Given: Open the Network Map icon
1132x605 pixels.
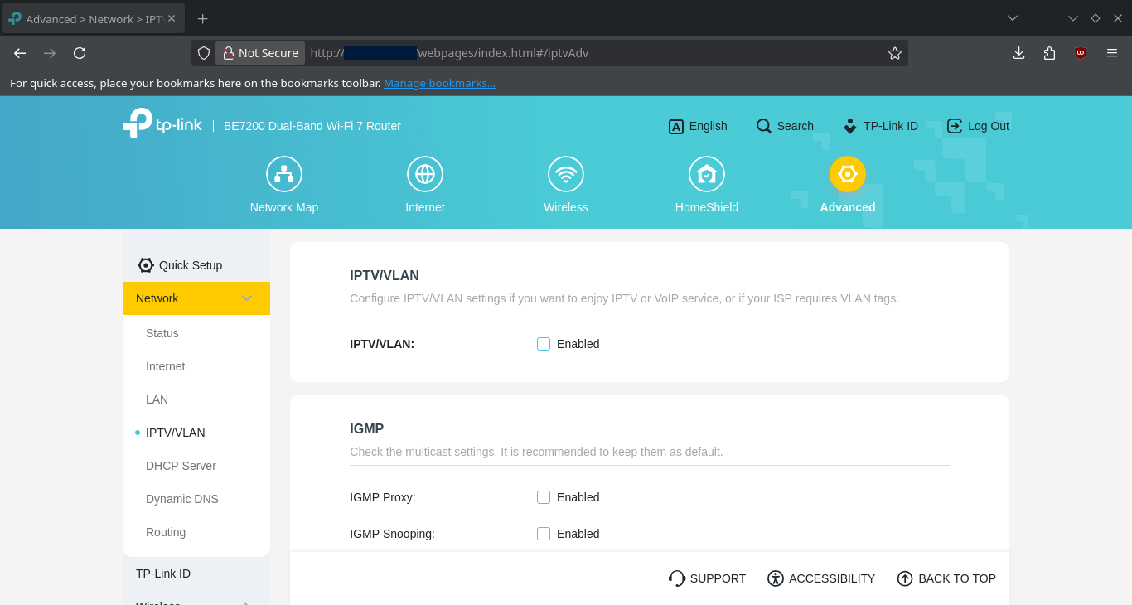Looking at the screenshot, I should point(284,174).
